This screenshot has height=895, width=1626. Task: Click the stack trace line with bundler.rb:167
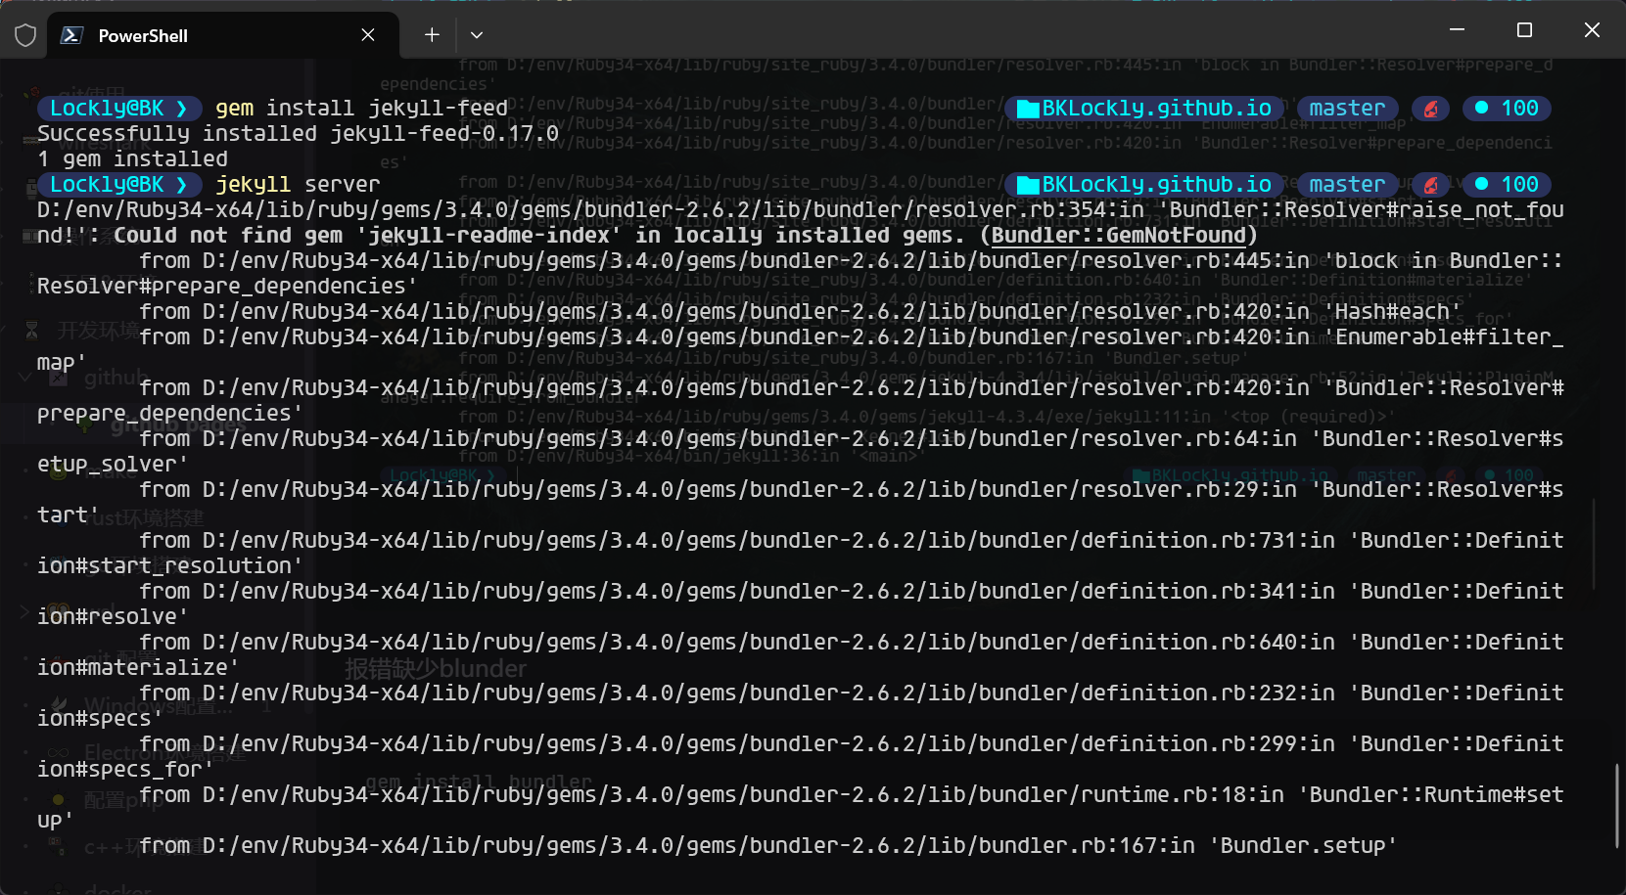point(767,845)
